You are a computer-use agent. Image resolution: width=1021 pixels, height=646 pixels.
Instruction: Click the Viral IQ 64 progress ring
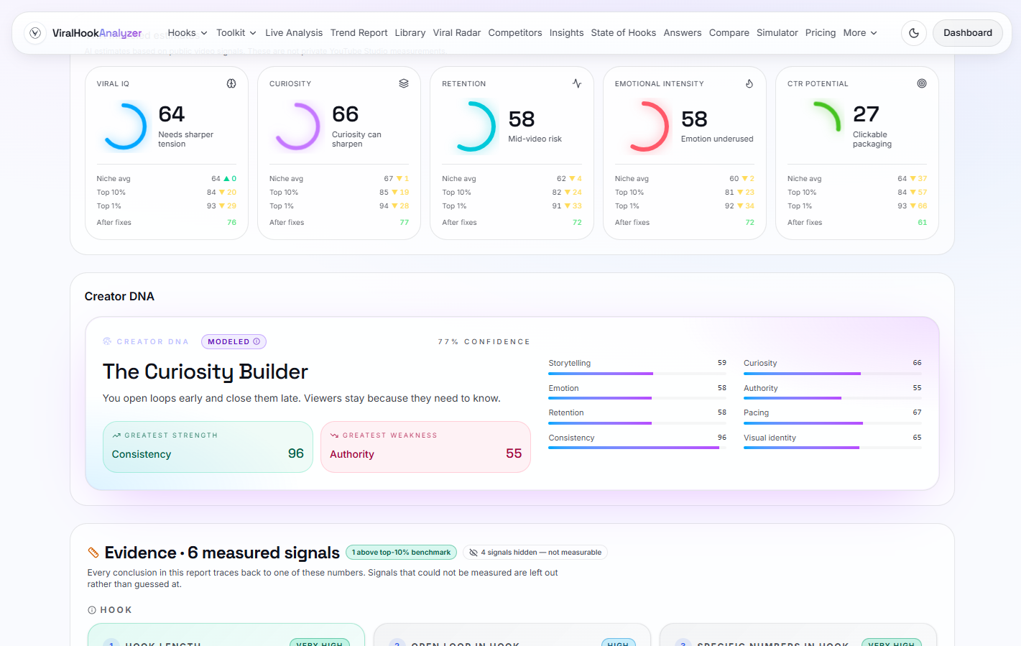(x=124, y=126)
